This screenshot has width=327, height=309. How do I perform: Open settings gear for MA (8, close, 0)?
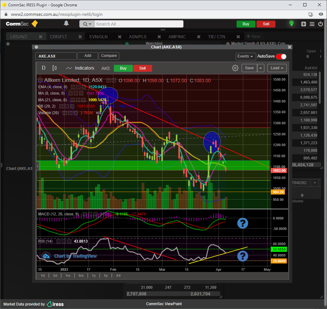(76, 93)
